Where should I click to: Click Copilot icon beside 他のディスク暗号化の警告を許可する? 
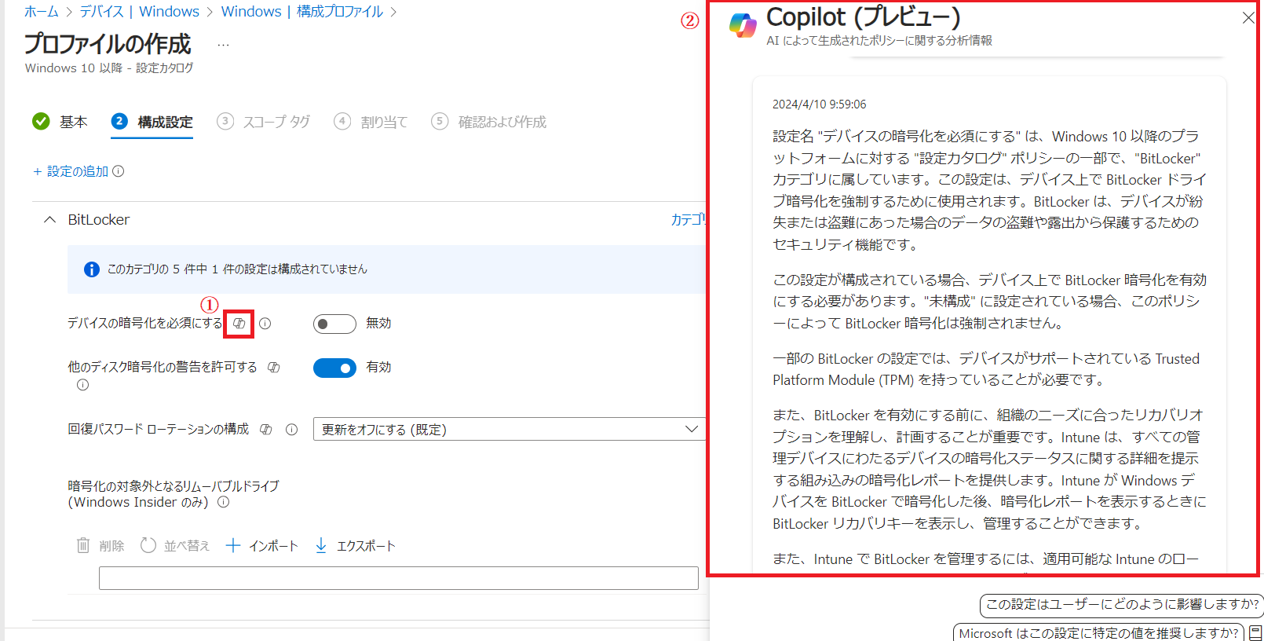pos(273,367)
